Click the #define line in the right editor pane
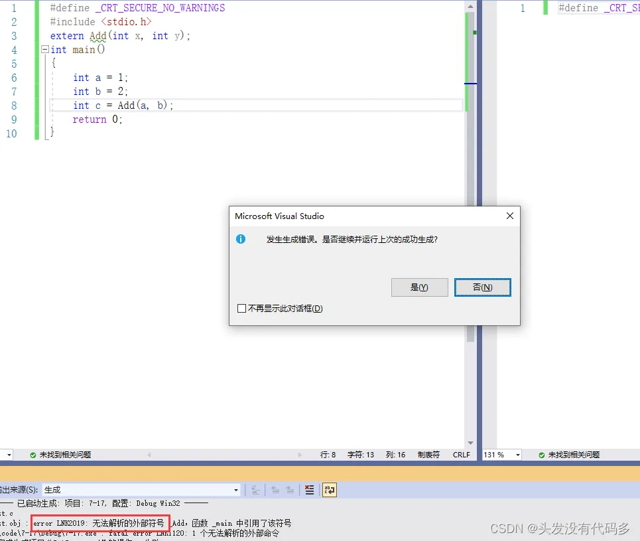The height and width of the screenshot is (541, 640). [x=599, y=8]
